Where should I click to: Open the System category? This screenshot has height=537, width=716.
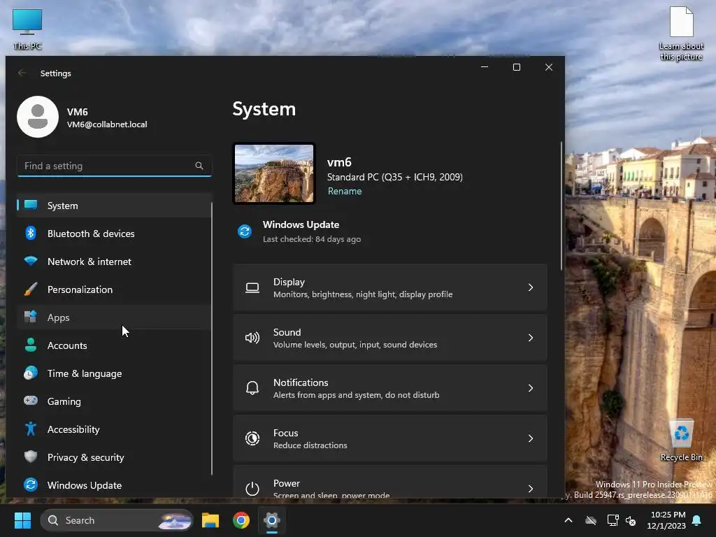(x=114, y=206)
